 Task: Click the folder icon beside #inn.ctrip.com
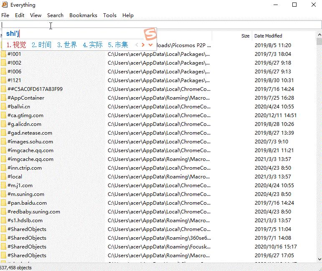pyautogui.click(x=3, y=168)
